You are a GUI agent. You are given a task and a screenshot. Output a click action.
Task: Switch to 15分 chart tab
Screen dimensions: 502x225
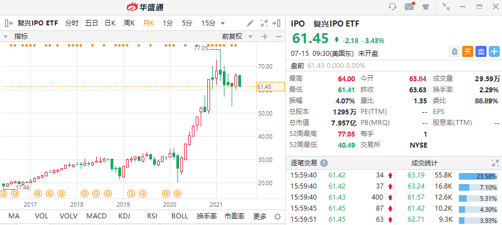point(208,23)
